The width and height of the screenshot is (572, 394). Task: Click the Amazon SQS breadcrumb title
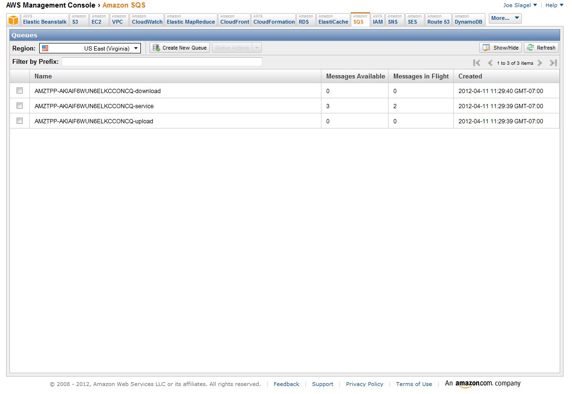tap(124, 5)
